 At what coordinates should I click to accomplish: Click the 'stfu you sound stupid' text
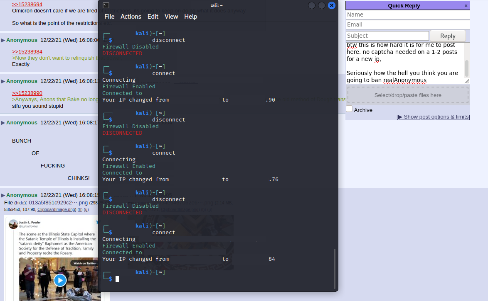click(x=38, y=106)
